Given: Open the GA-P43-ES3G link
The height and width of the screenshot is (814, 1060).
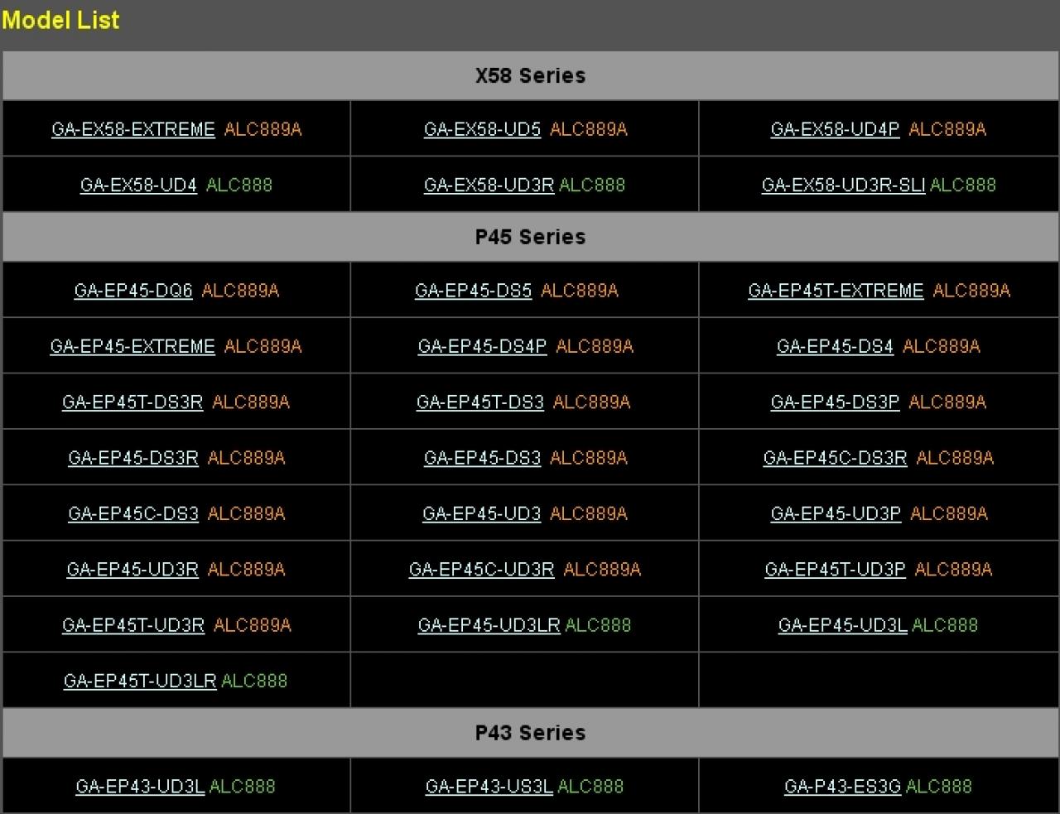Looking at the screenshot, I should point(842,787).
